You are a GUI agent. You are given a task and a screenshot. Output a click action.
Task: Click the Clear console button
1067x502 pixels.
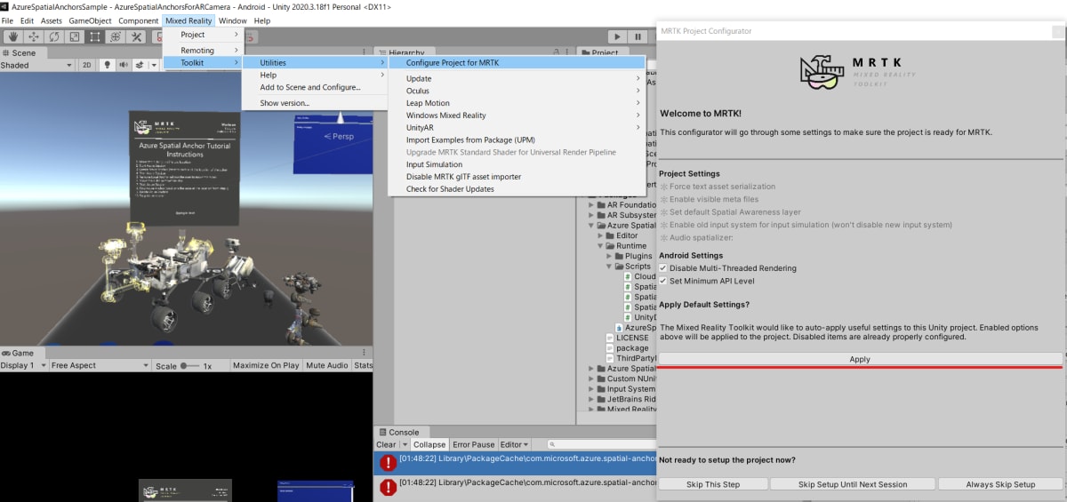[387, 444]
